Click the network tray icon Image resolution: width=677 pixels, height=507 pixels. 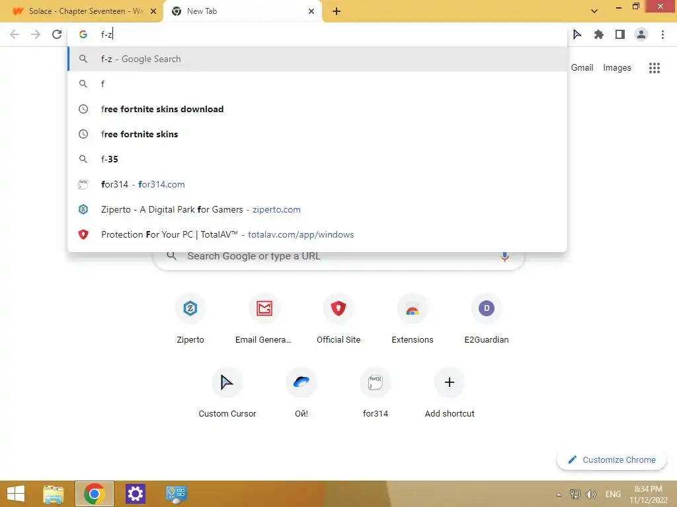[x=575, y=494]
